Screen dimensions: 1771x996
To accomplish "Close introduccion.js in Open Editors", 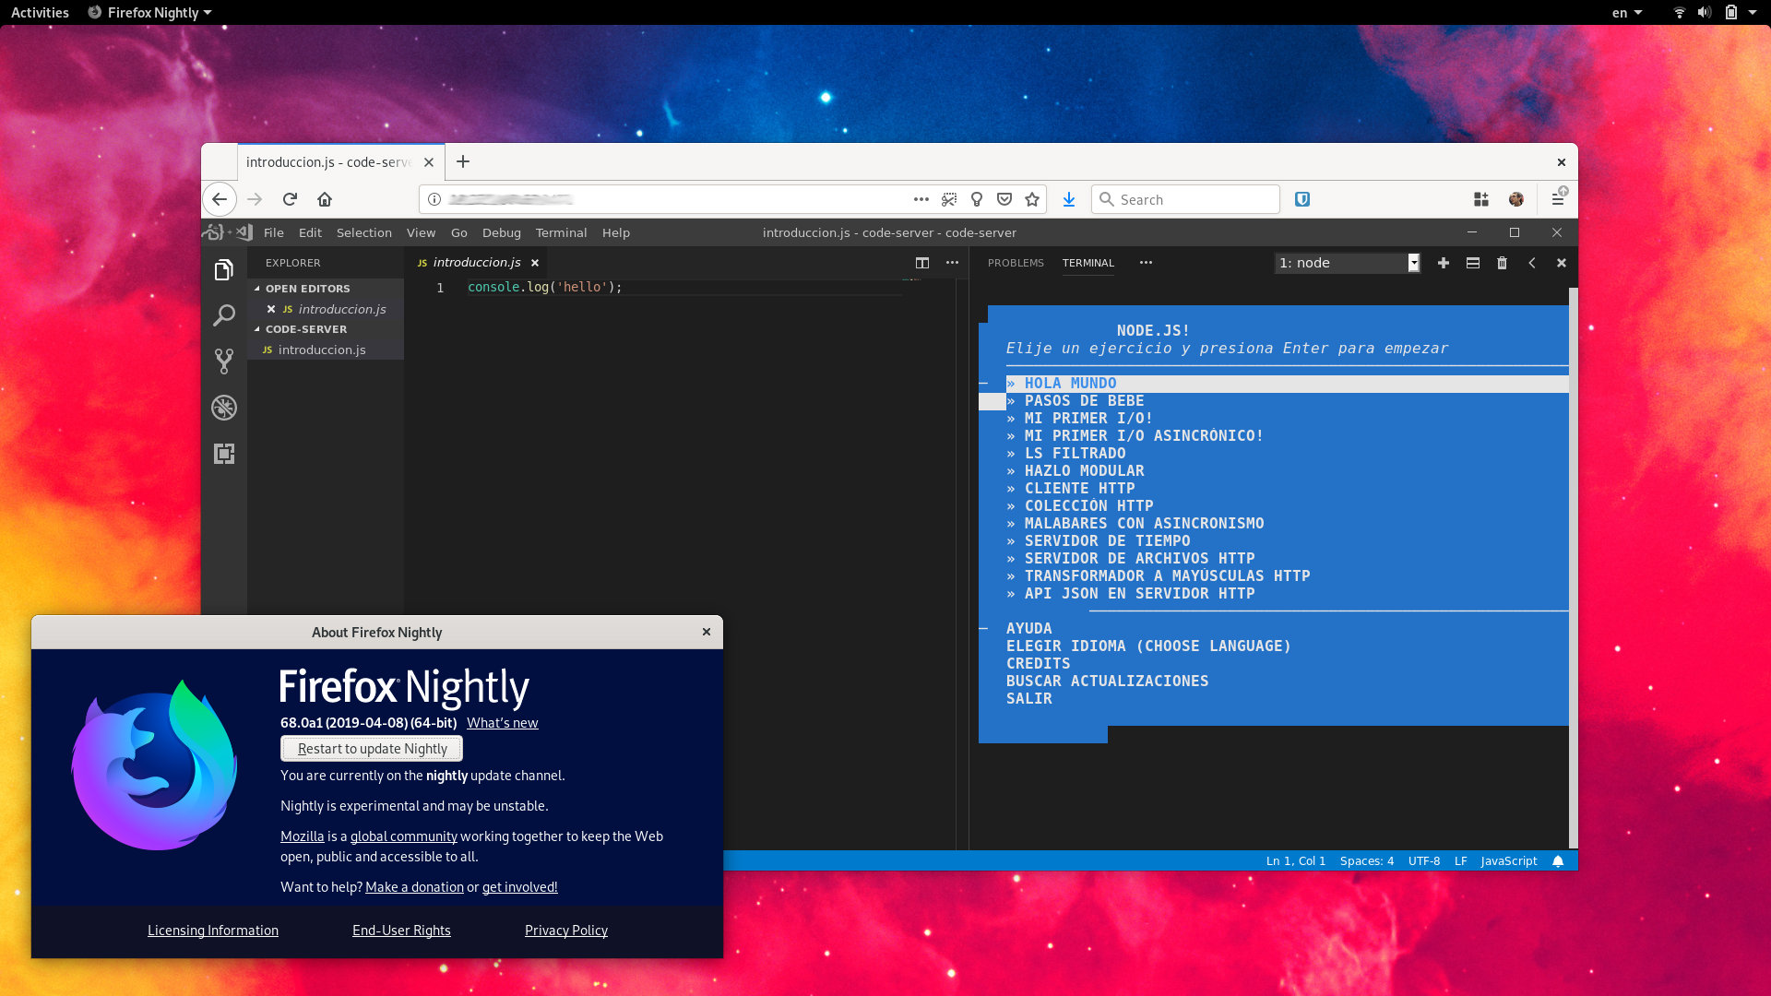I will coord(271,309).
